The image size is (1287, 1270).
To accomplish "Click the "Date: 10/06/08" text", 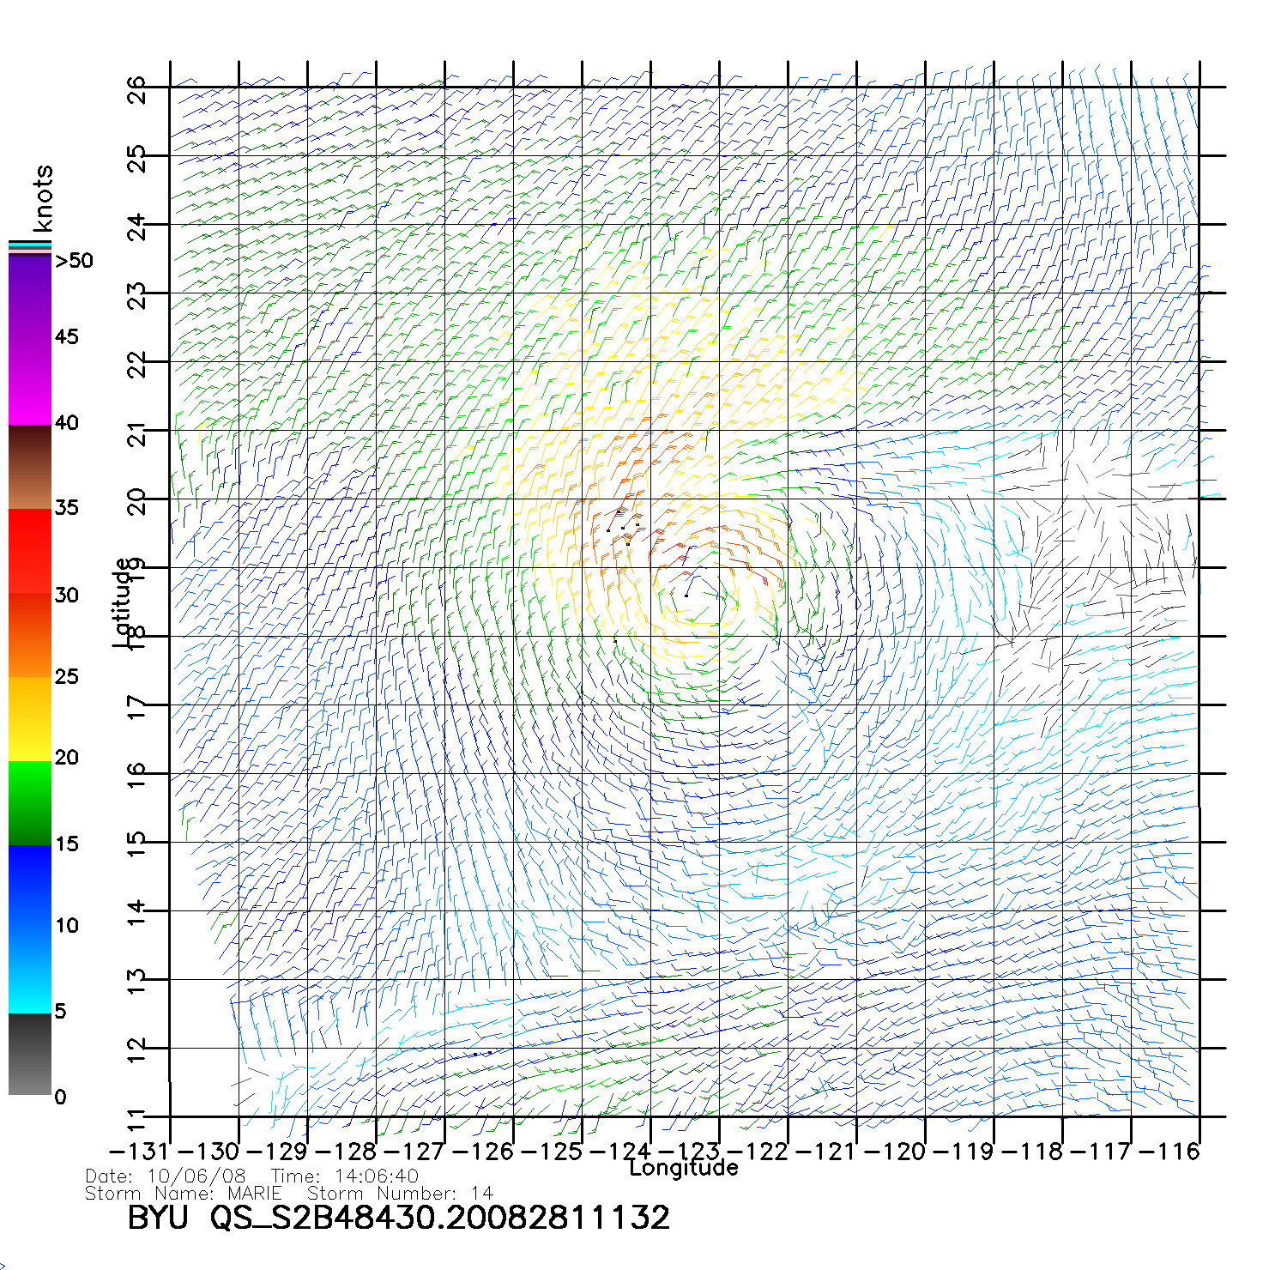I will [166, 1176].
